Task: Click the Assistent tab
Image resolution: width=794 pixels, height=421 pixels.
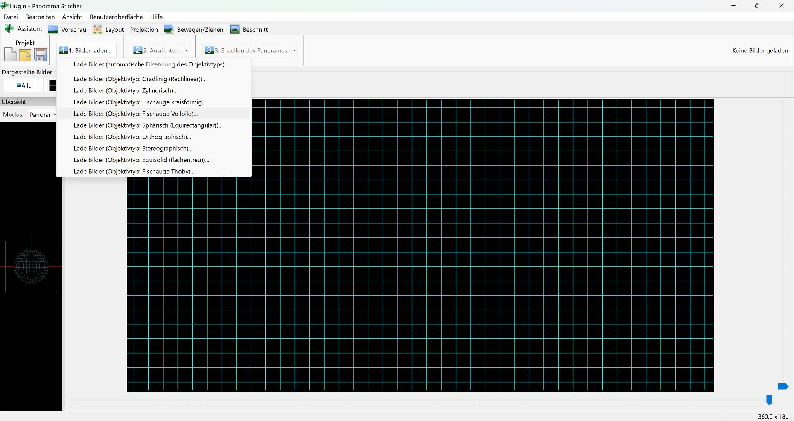Action: [24, 29]
